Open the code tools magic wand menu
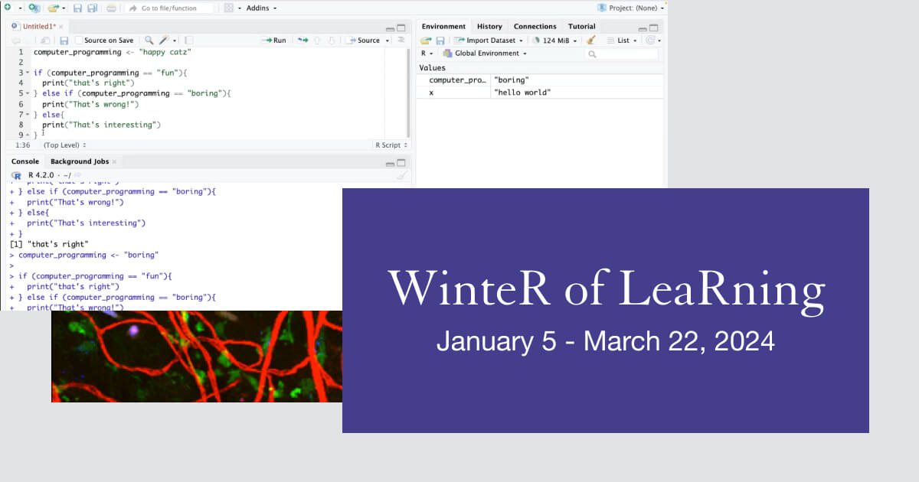This screenshot has width=919, height=482. pyautogui.click(x=164, y=40)
